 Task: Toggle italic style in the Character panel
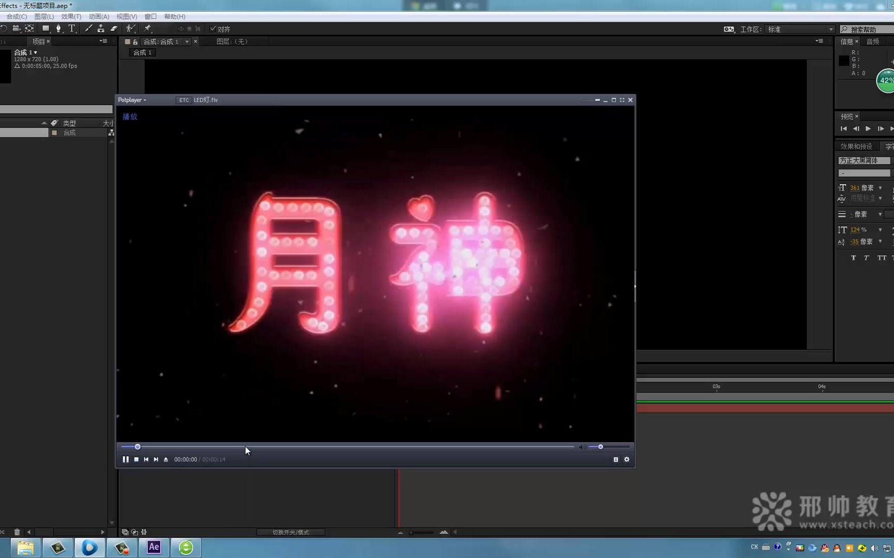point(866,258)
